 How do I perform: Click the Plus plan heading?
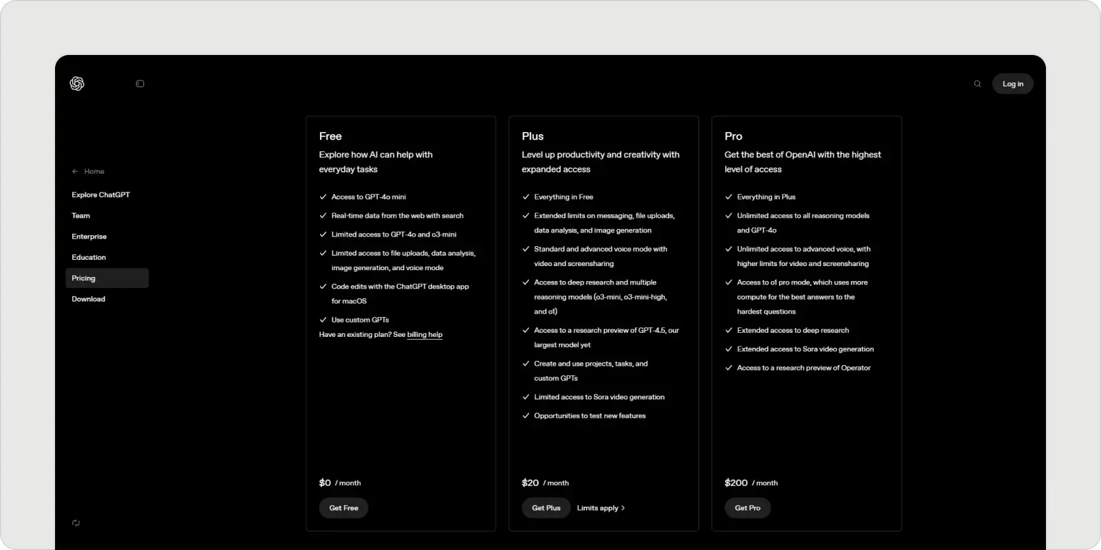[533, 136]
